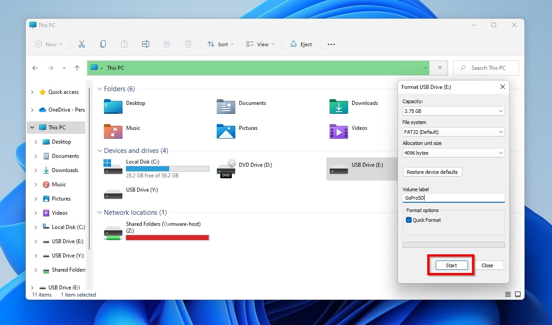Click the Copy icon in the toolbar

[x=103, y=44]
